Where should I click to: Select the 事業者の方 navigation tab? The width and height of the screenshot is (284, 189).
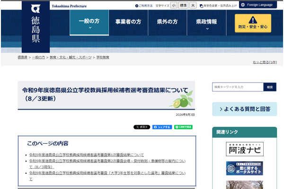[x=128, y=22]
